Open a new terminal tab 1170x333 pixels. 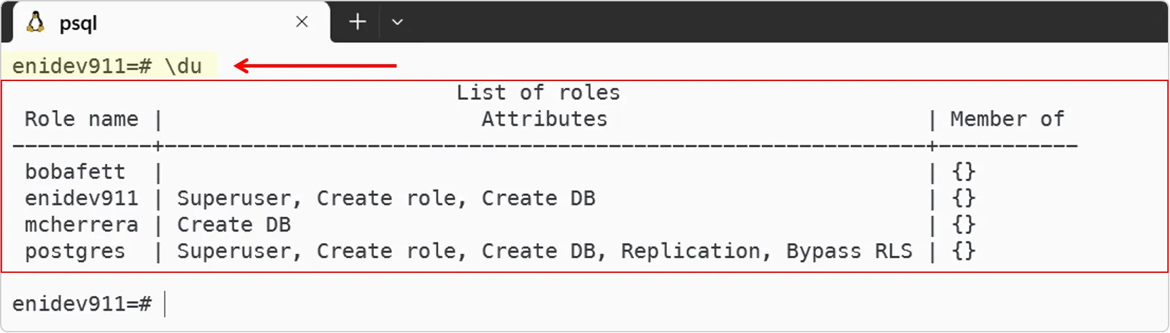click(357, 22)
